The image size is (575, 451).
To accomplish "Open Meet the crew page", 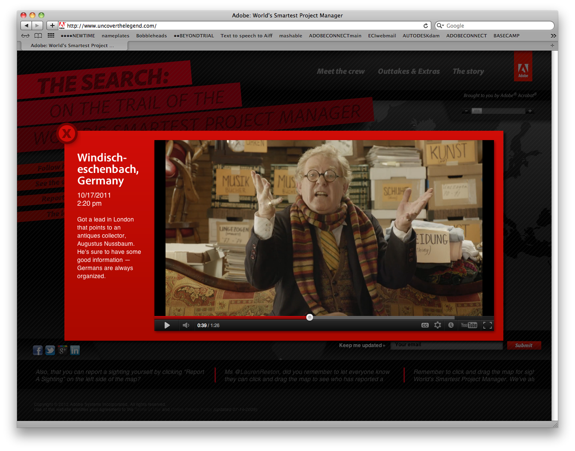I will pyautogui.click(x=341, y=72).
